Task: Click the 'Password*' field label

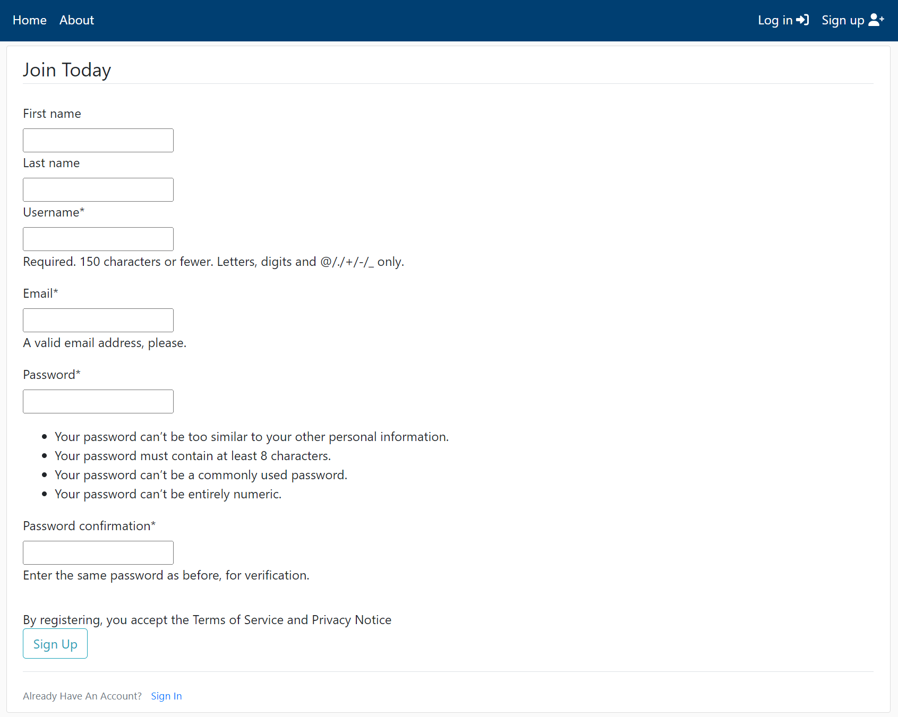Action: pos(52,375)
